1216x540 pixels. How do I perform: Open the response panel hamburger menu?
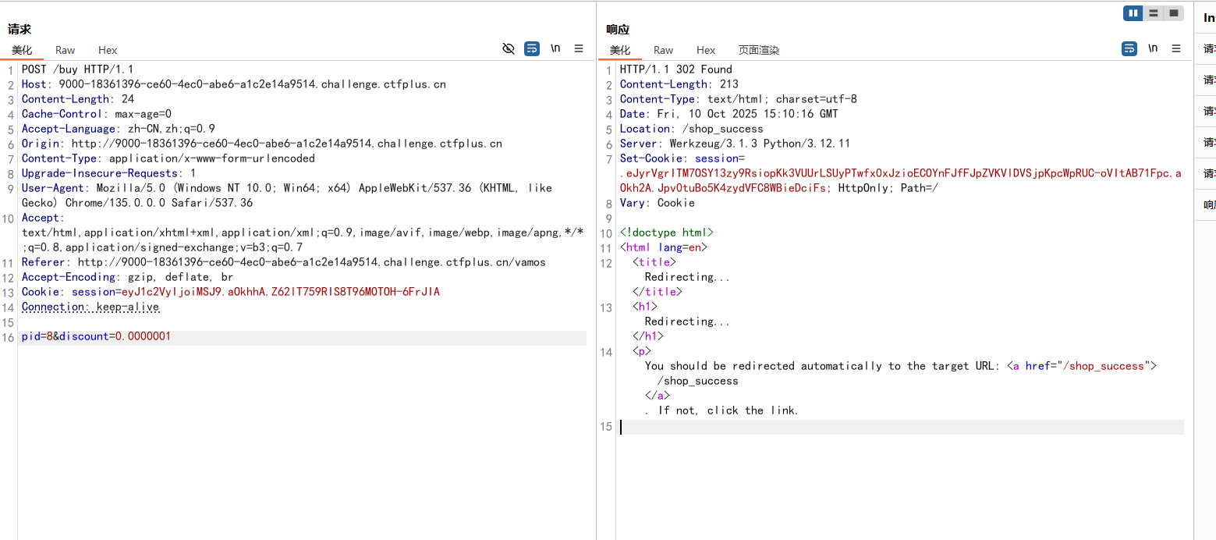(1176, 48)
